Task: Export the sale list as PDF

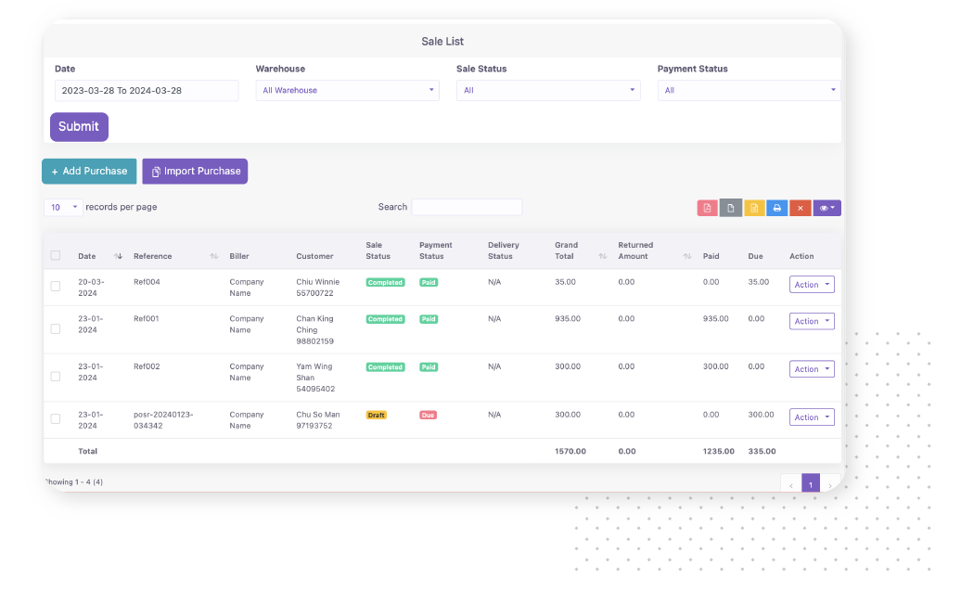Action: 707,208
